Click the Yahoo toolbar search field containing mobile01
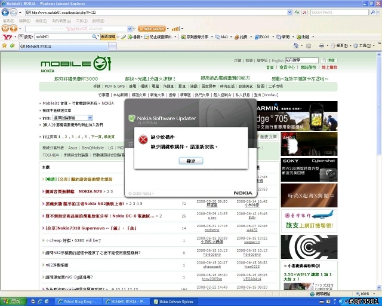 [63, 37]
